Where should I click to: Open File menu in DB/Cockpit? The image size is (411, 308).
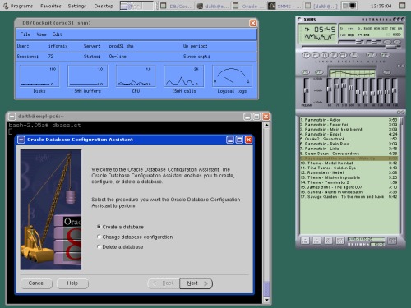click(25, 34)
